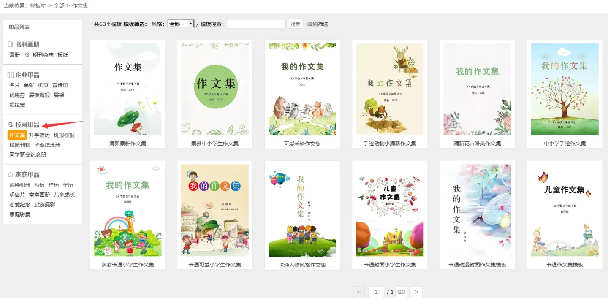The height and width of the screenshot is (298, 608).
Task: Open 年历 category
Action: (x=68, y=185)
